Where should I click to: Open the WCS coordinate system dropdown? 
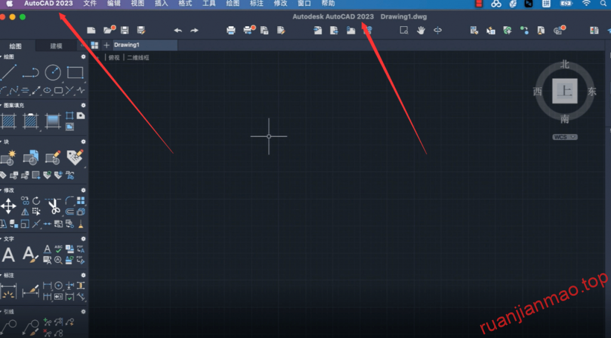pos(564,137)
